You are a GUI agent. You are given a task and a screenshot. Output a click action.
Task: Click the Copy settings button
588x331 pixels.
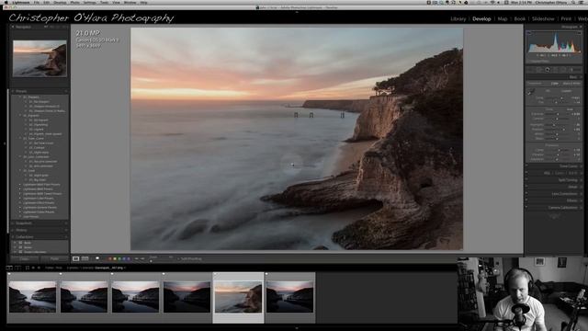tap(25, 259)
